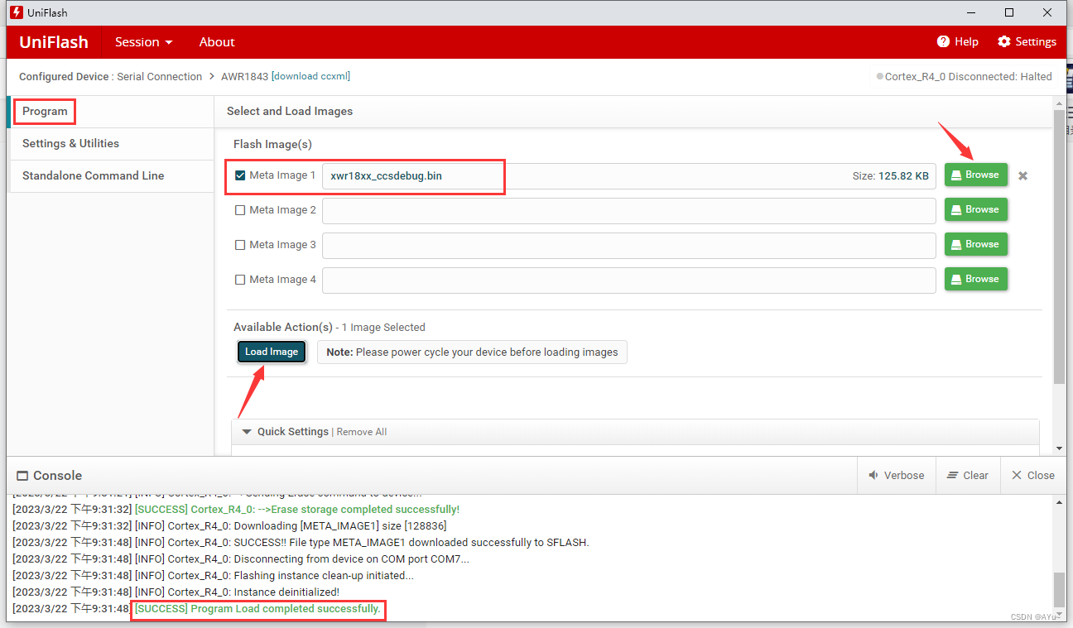
Task: Uncheck the Meta Image 1 checkbox
Action: [x=240, y=175]
